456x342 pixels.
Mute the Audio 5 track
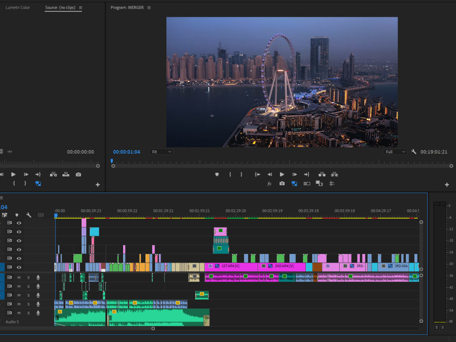coord(19,313)
